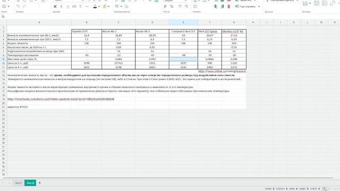Open more font options (three dots)
340x191 pixels.
pyautogui.click(x=87, y=7)
